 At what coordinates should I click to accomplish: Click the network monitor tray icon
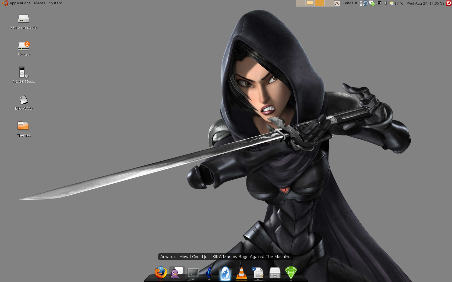click(x=379, y=3)
